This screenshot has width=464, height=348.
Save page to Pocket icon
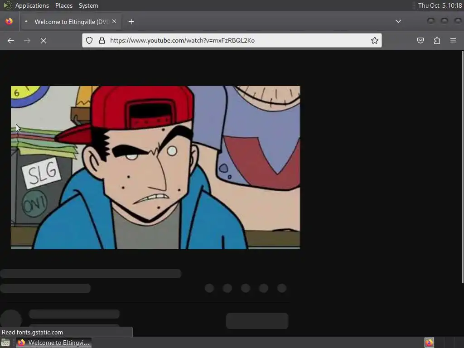click(420, 40)
